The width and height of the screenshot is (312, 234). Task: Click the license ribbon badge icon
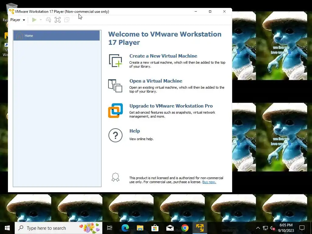[x=115, y=177]
